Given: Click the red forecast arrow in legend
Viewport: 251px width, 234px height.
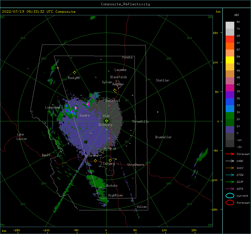Looking at the screenshot, I should [230, 154].
